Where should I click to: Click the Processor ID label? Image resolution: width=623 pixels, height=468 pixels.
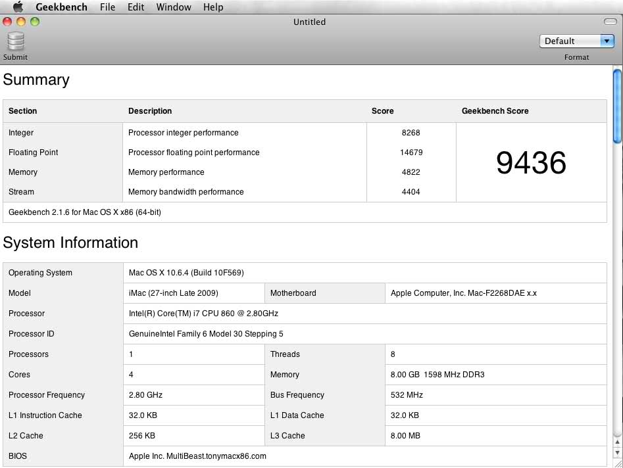coord(32,334)
